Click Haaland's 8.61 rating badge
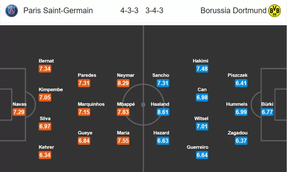The height and width of the screenshot is (172, 287). (163, 112)
